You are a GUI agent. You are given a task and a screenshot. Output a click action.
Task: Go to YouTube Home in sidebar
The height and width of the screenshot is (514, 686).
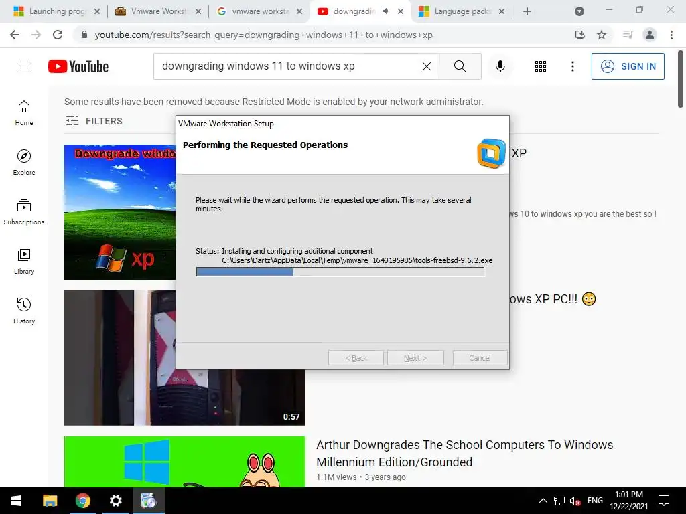24,112
